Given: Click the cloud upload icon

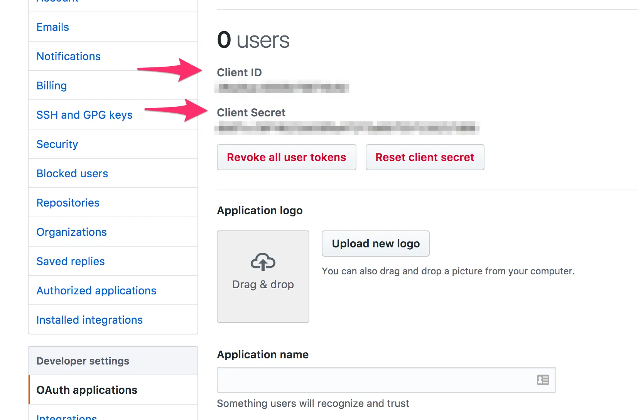Looking at the screenshot, I should (263, 262).
